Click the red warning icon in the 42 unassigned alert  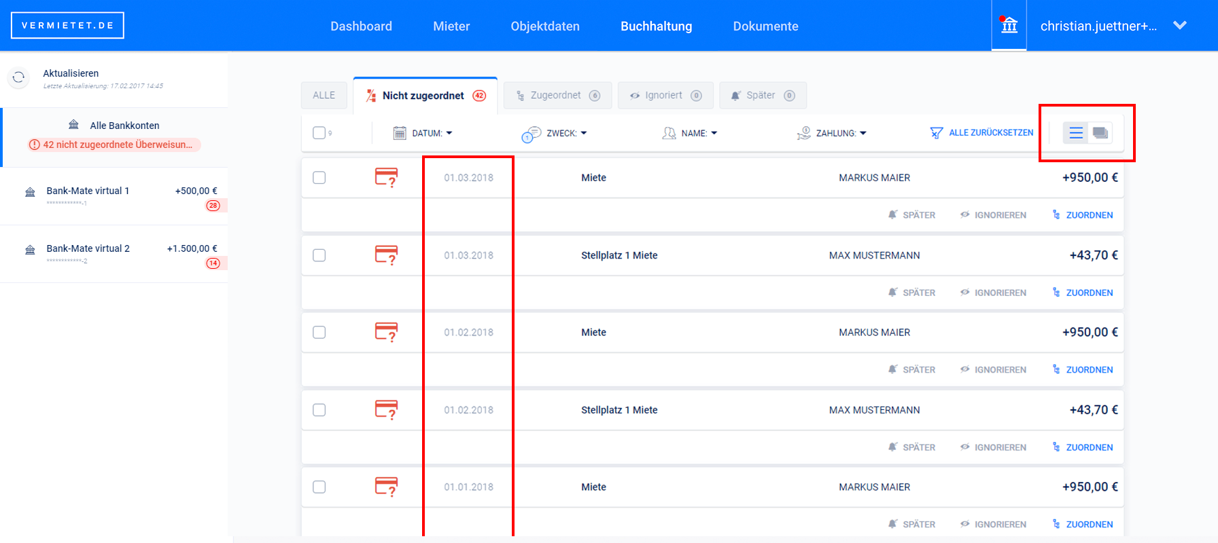[x=35, y=145]
